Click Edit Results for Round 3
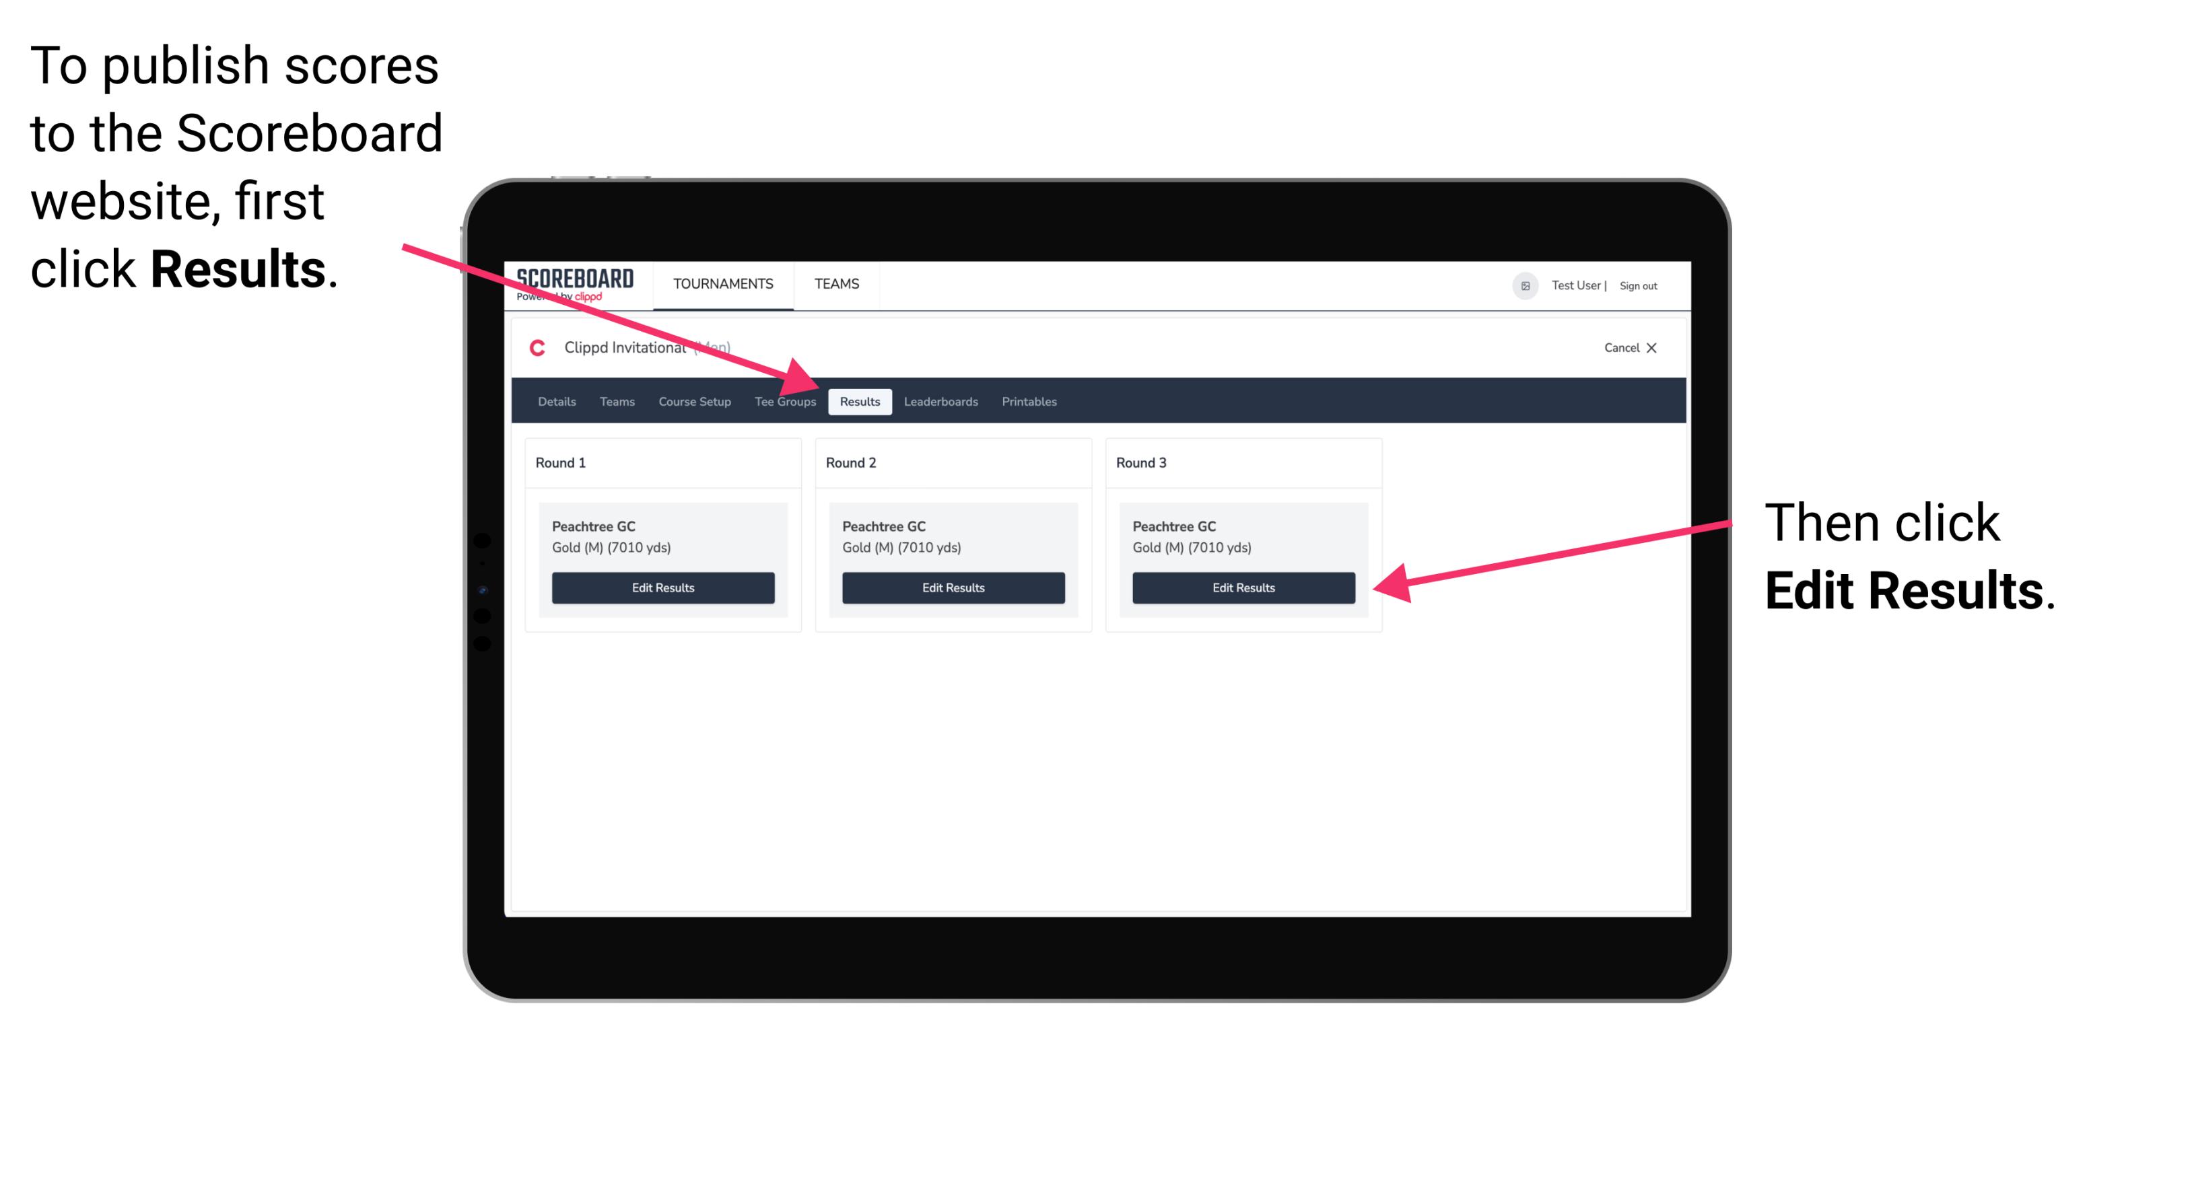 point(1242,587)
